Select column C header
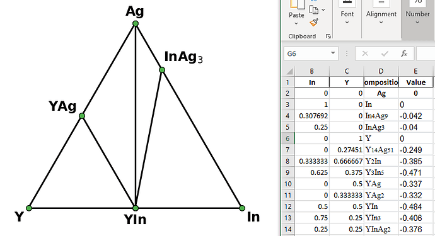The height and width of the screenshot is (236, 435). pos(347,71)
